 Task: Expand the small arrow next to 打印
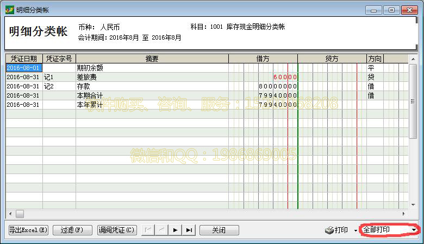356,230
